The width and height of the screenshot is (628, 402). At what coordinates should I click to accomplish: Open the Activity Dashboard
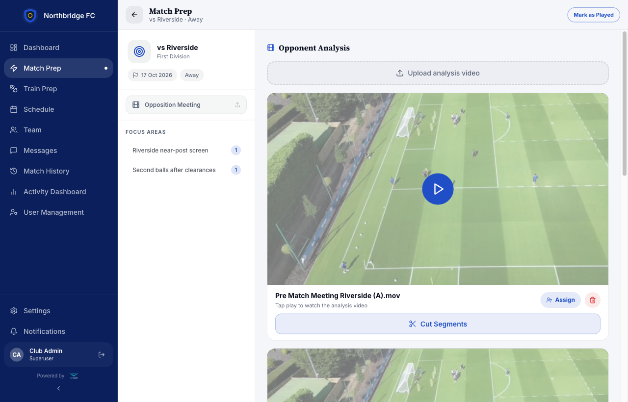[58, 192]
